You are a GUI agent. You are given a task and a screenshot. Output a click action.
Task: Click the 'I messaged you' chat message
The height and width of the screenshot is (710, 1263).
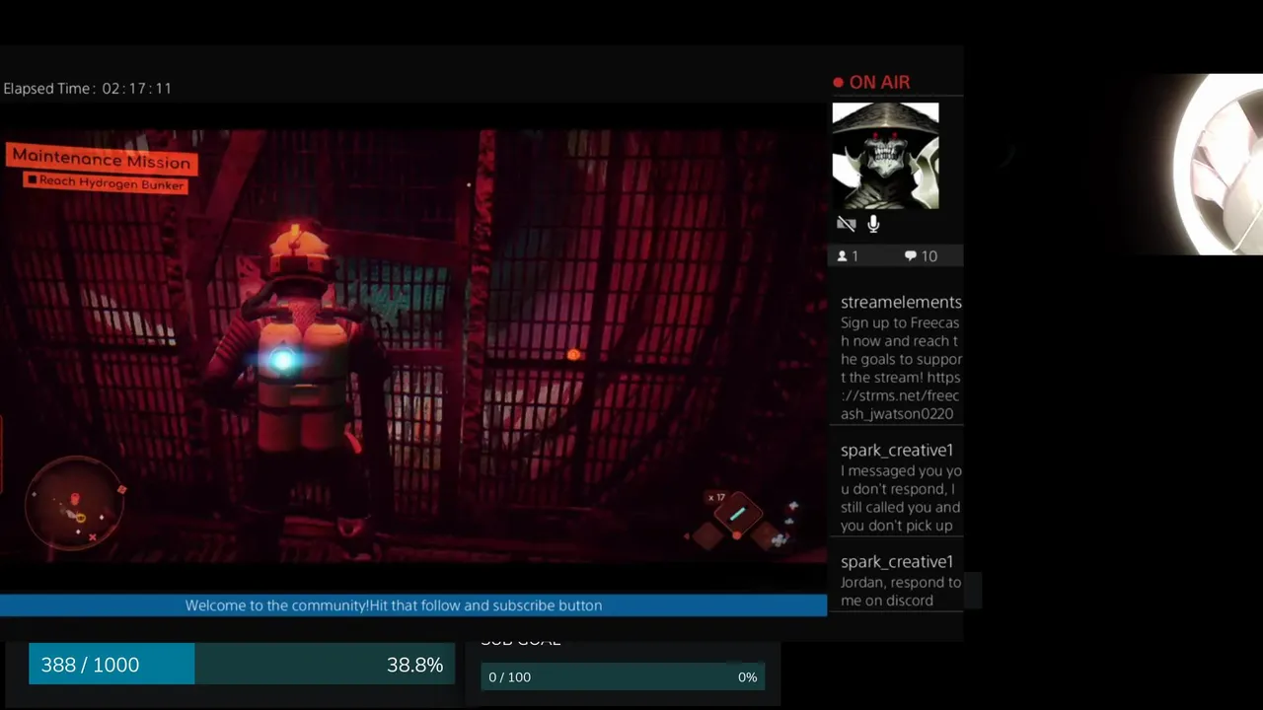[901, 498]
